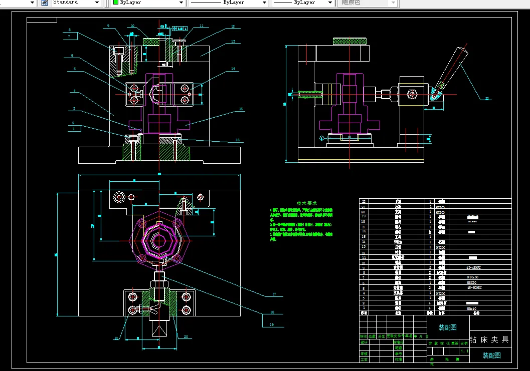Select callout number 18 near top view
The height and width of the screenshot is (371, 530).
[272, 312]
